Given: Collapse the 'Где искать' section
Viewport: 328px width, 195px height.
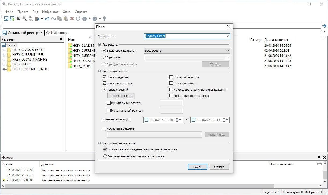Looking at the screenshot, I should 100,45.
